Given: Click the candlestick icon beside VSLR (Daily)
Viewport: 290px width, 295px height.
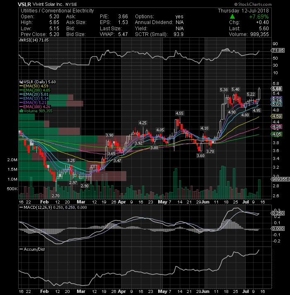Looking at the screenshot, I should pyautogui.click(x=21, y=82).
